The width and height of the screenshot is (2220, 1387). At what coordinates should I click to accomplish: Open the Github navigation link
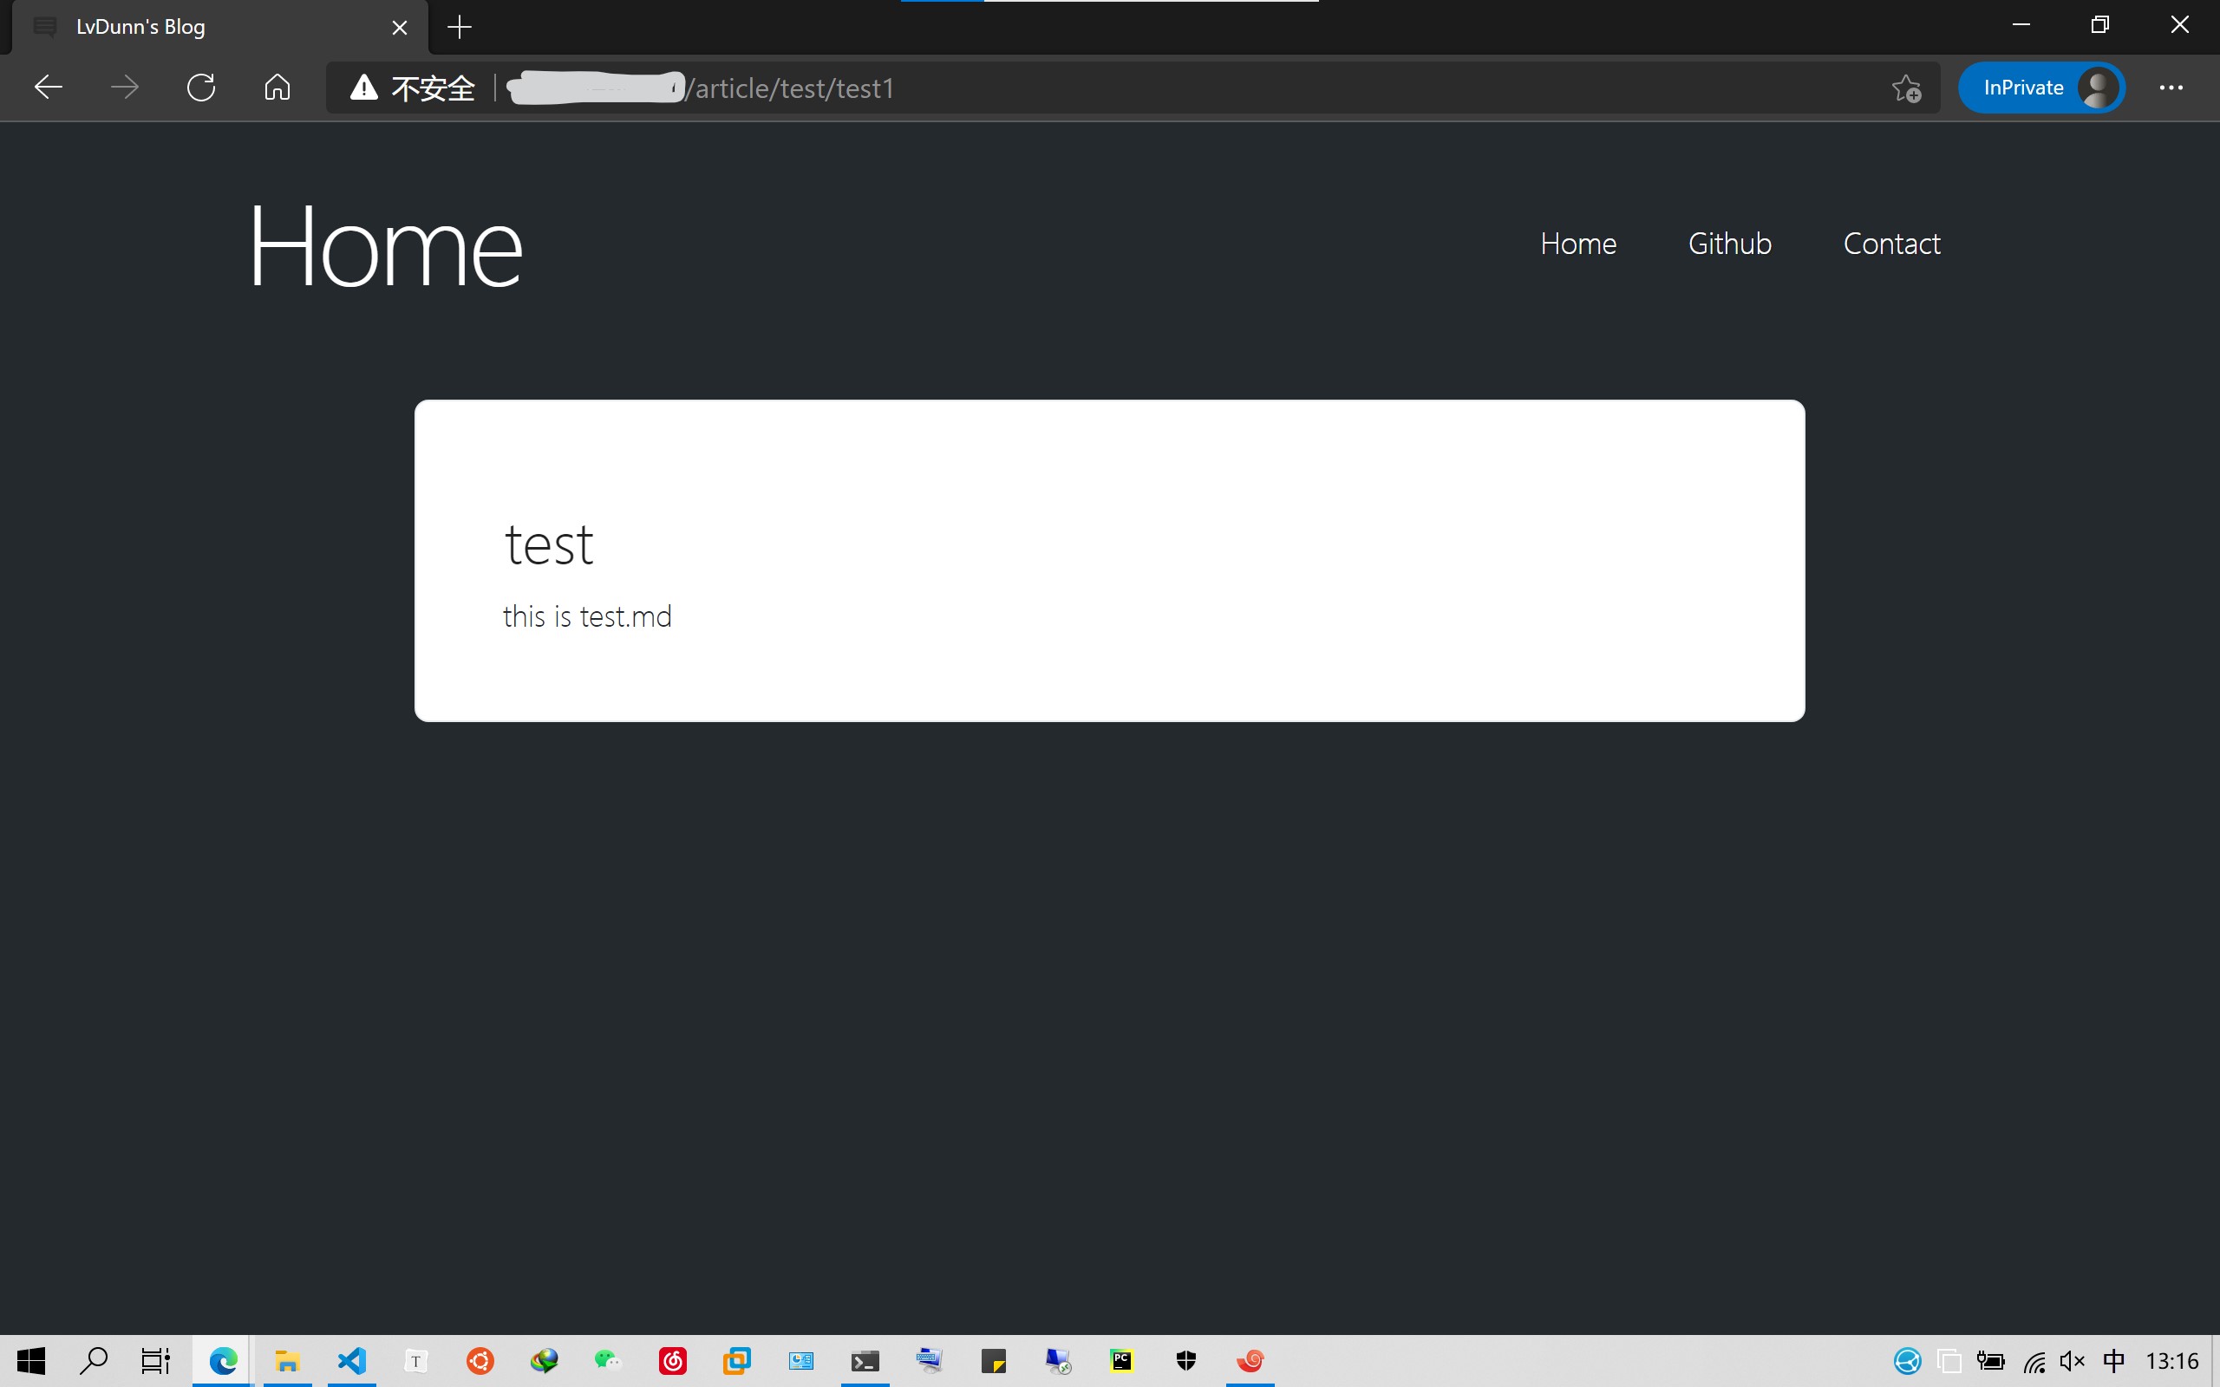(1729, 244)
